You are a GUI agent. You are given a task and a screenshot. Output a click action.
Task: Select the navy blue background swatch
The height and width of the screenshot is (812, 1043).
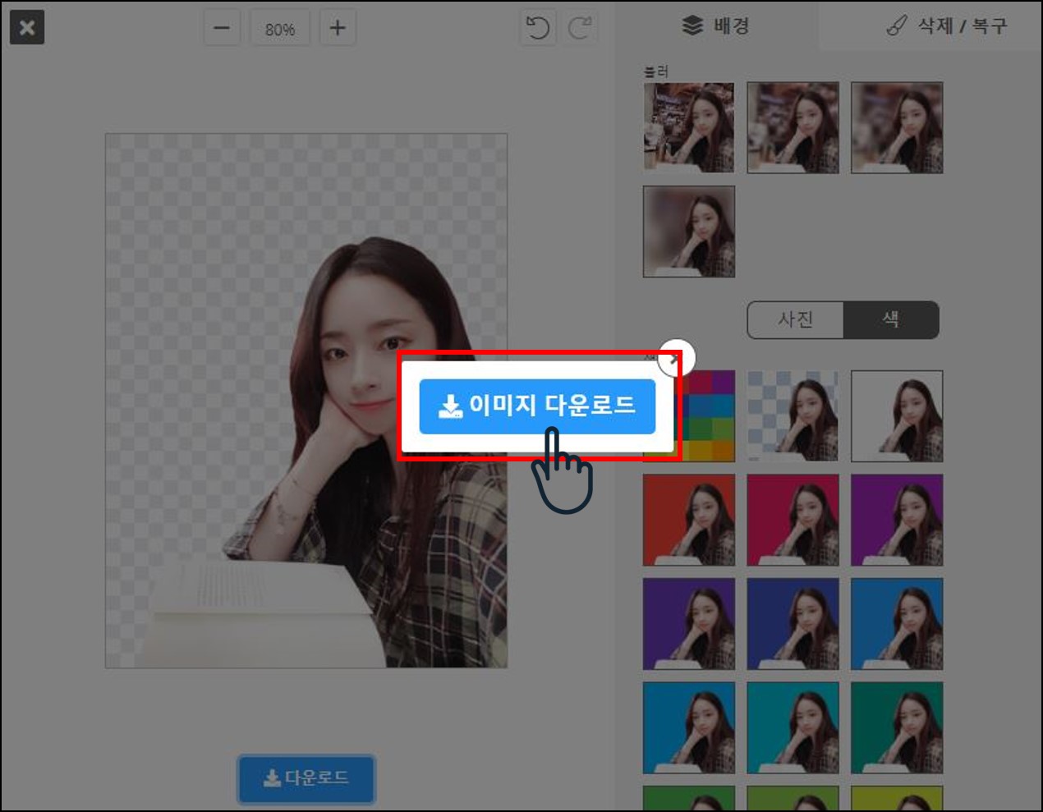click(x=793, y=624)
